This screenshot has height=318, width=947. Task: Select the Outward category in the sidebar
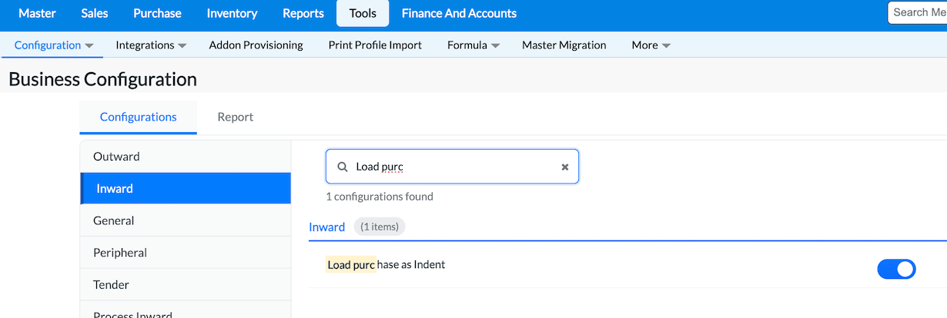point(116,157)
